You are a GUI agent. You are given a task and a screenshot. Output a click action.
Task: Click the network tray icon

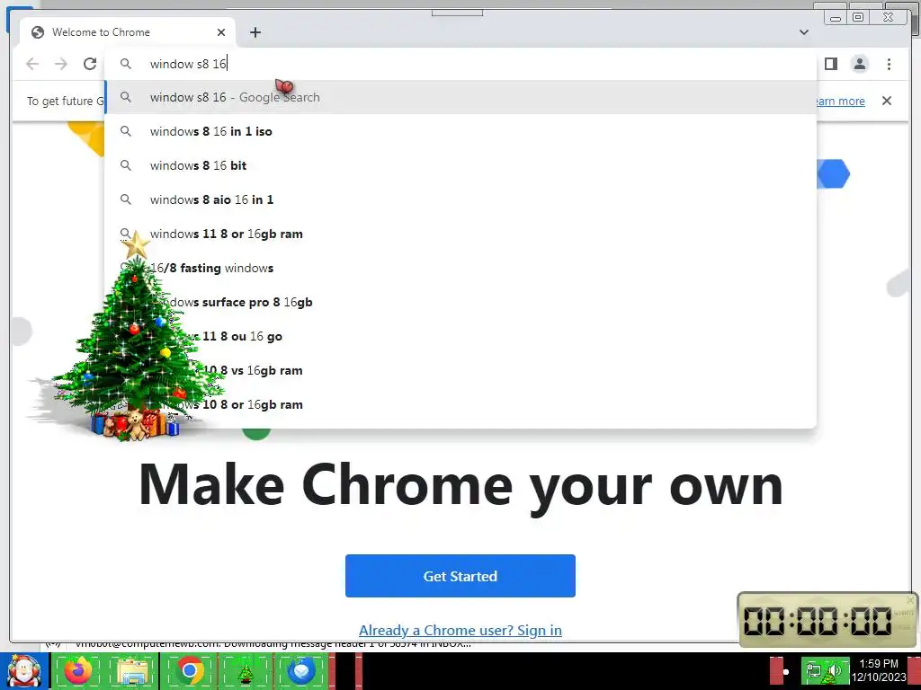coord(814,671)
